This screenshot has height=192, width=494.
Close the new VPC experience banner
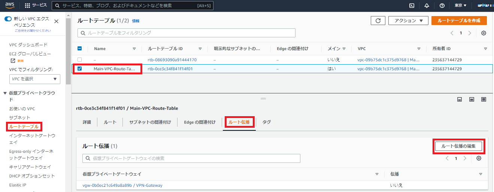click(x=56, y=22)
